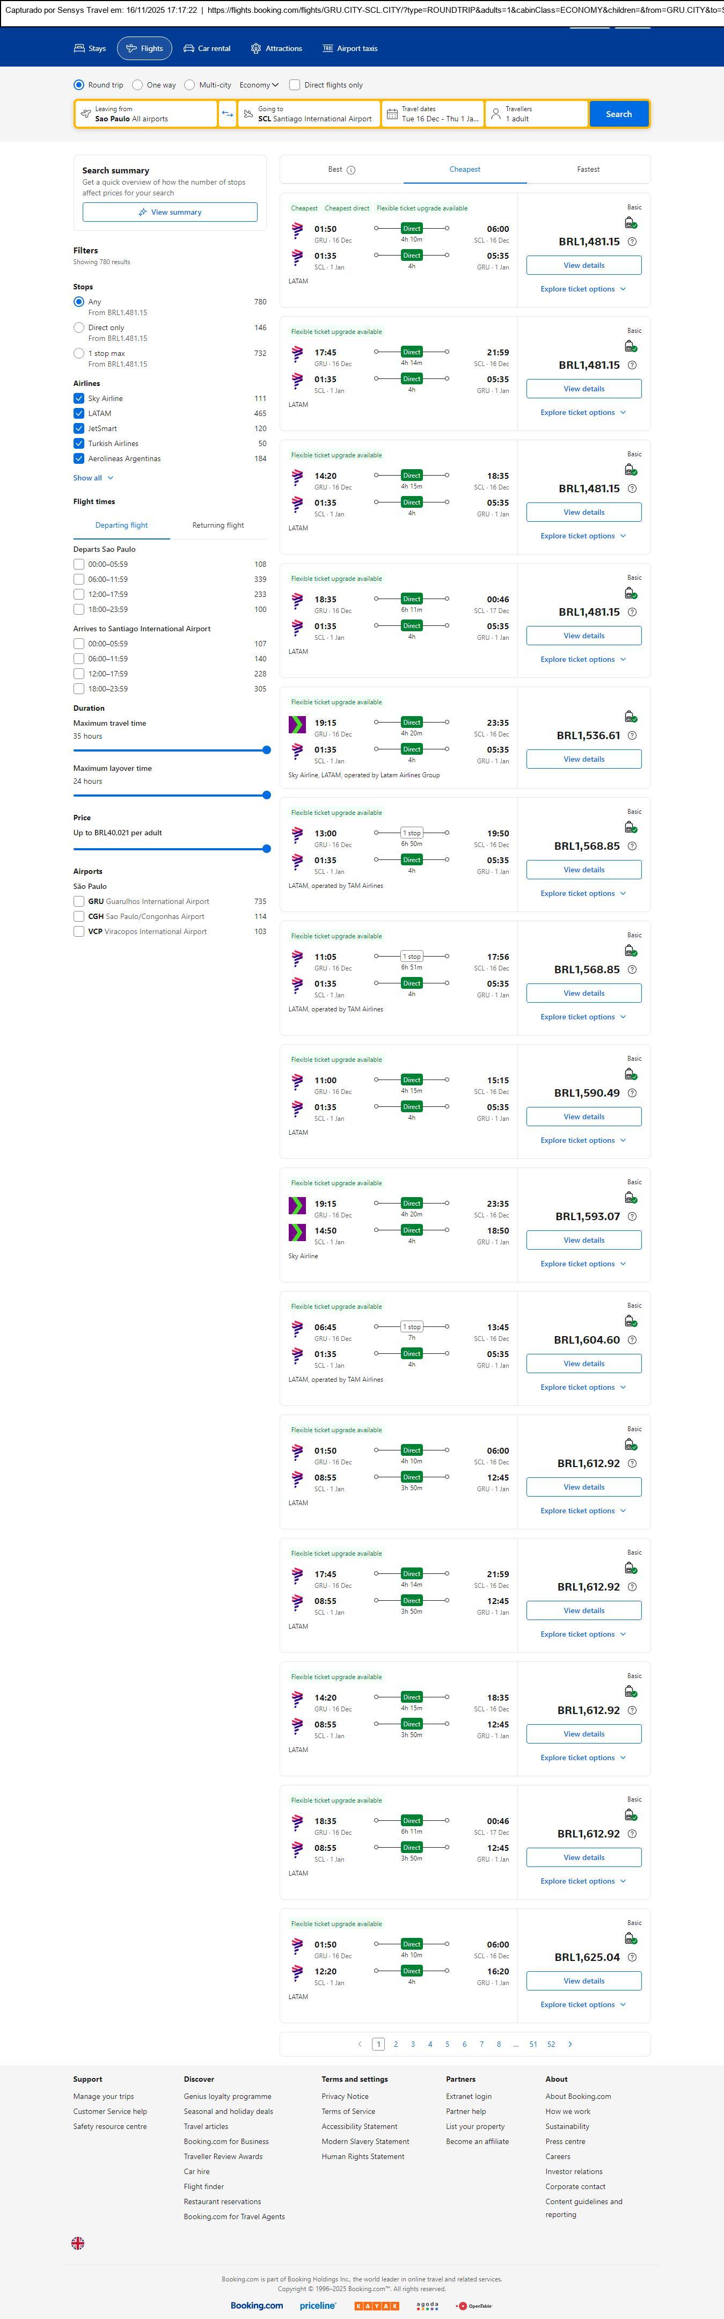Select Direct only stops filter
724x2319 pixels.
point(79,327)
